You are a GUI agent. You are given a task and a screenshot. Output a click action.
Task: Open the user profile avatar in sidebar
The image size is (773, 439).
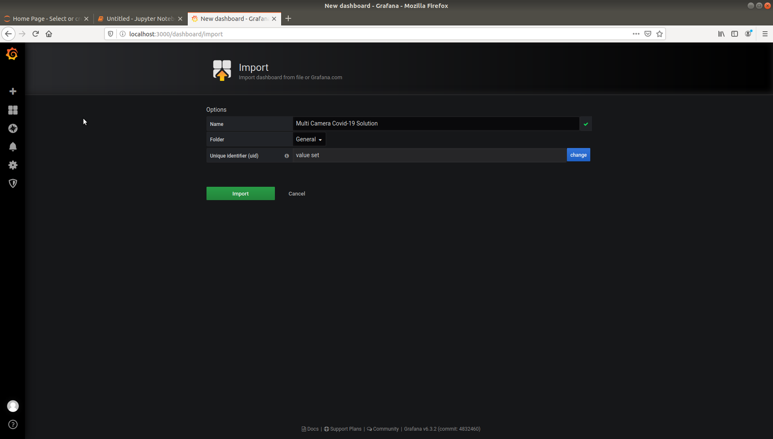point(13,406)
